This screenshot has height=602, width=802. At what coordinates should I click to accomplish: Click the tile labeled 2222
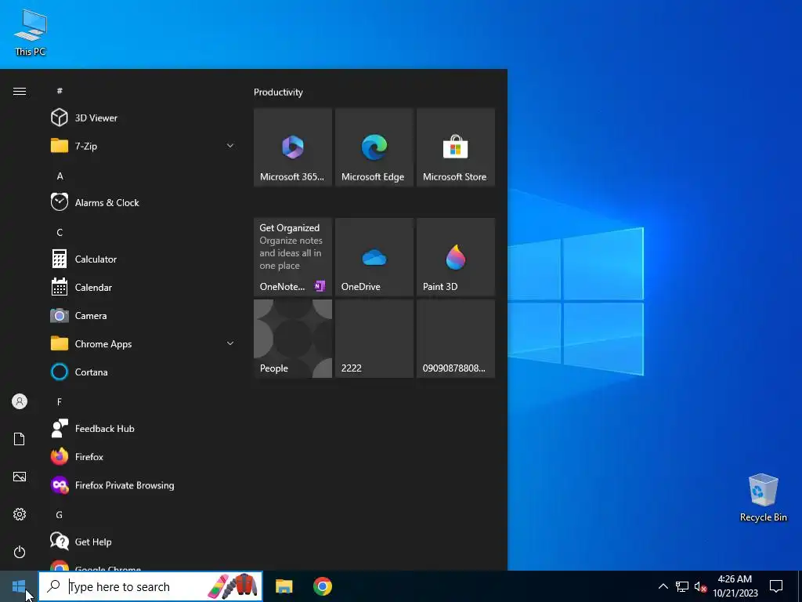374,339
